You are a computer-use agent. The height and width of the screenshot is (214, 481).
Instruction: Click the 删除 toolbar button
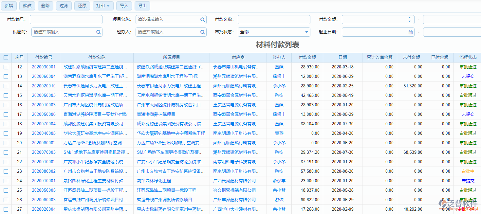(x=45, y=6)
